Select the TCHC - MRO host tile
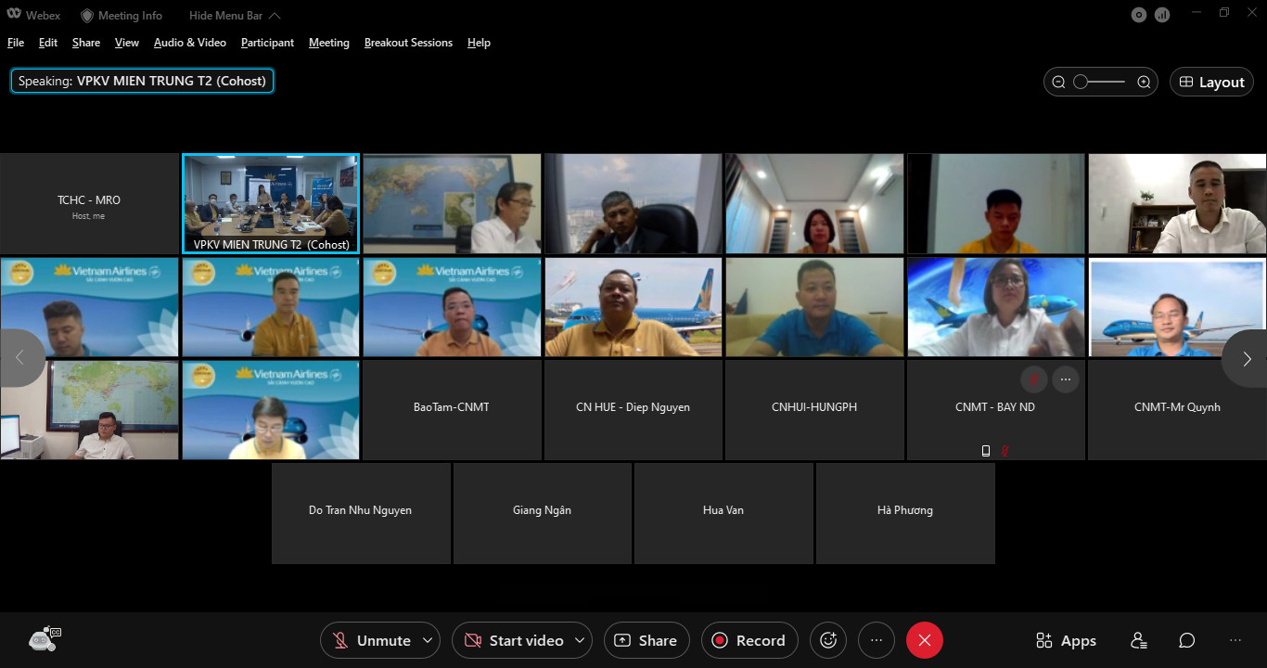 point(89,203)
